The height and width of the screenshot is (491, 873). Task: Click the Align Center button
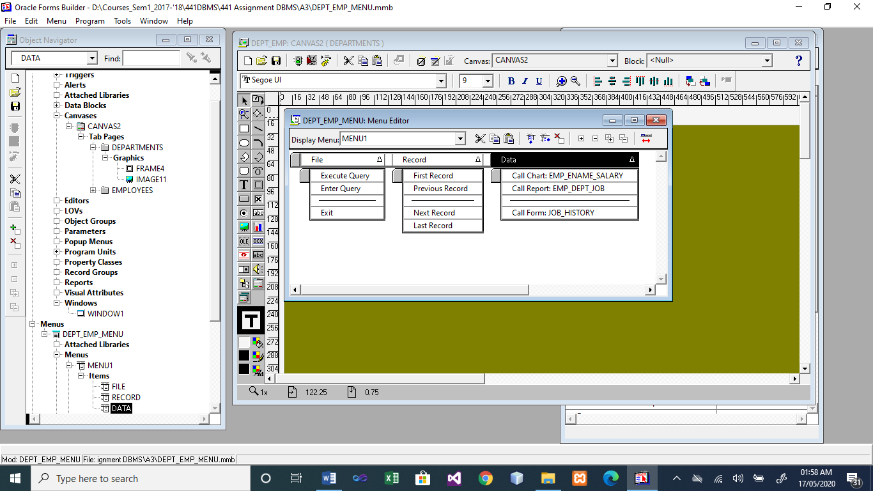(612, 81)
